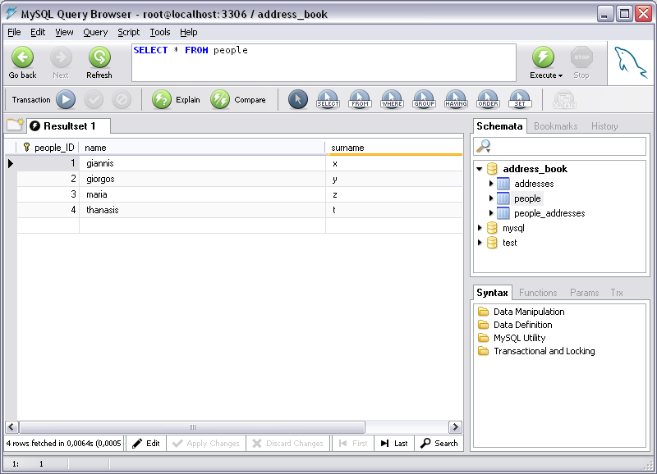This screenshot has width=657, height=474.
Task: Switch to the Trx tab
Action: (x=617, y=293)
